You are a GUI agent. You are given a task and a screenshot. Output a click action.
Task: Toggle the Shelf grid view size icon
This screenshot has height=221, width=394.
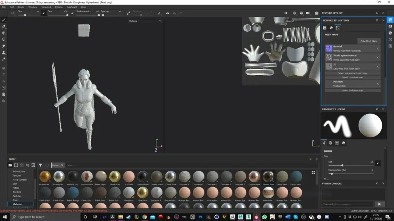point(313,172)
